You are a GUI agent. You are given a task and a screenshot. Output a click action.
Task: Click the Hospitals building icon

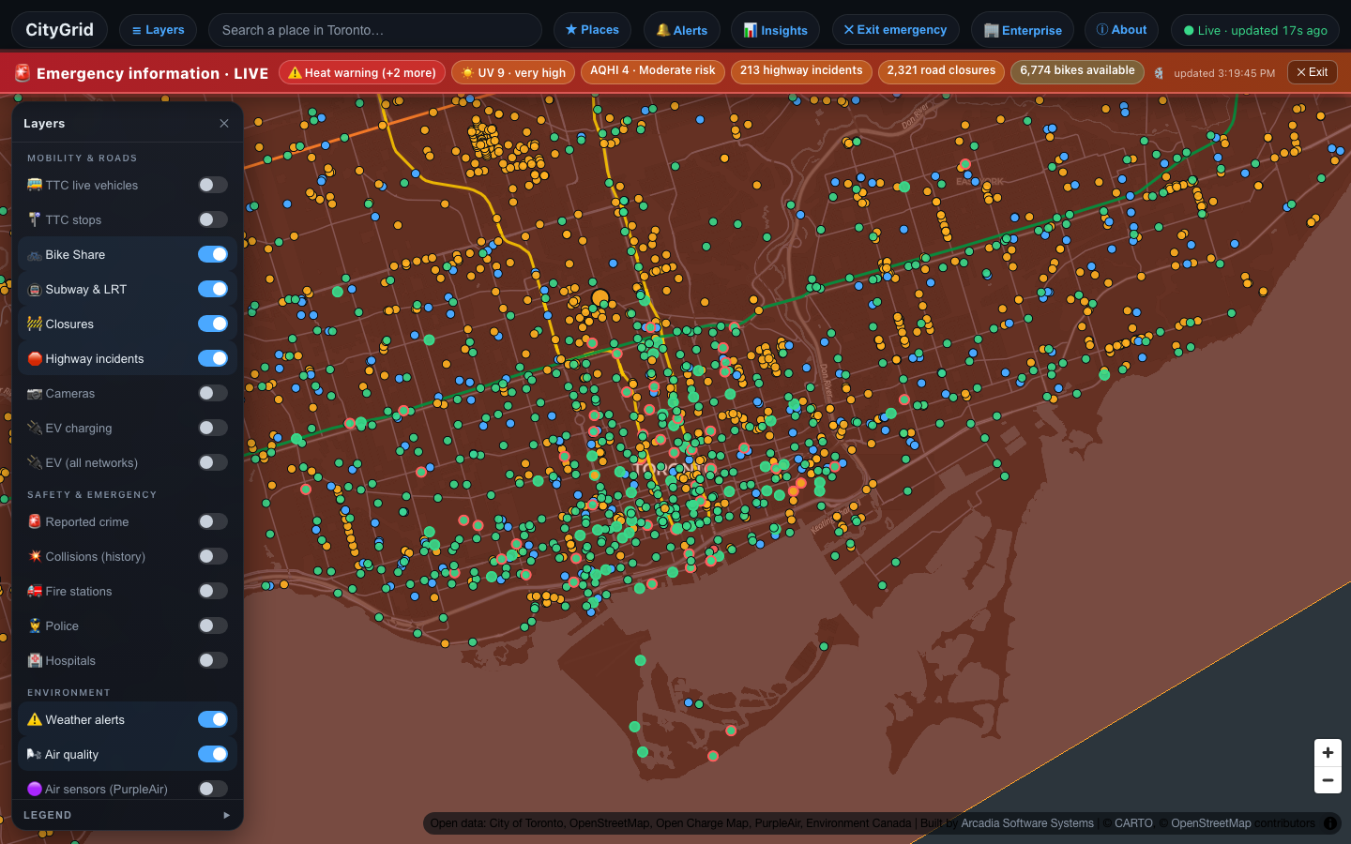(35, 660)
